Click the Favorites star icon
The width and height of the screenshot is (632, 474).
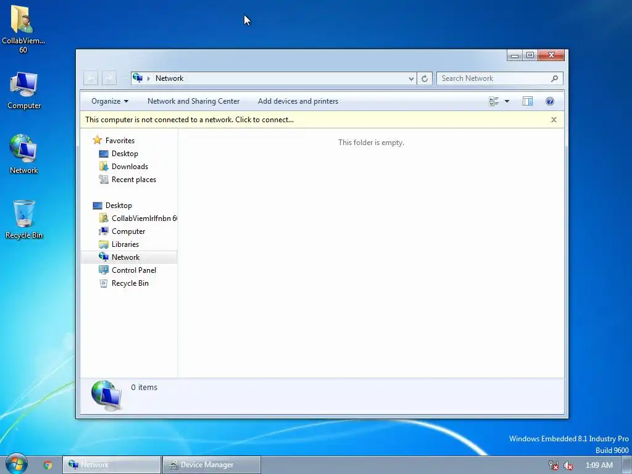97,140
